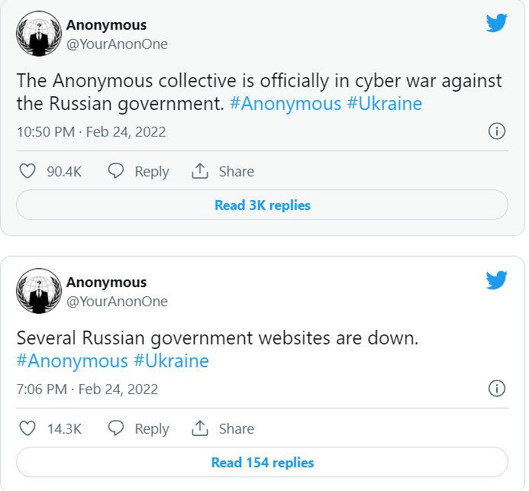Screen dimensions: 529x491
Task: Click reply bubble icon on cyber war tweet
Action: pyautogui.click(x=116, y=171)
